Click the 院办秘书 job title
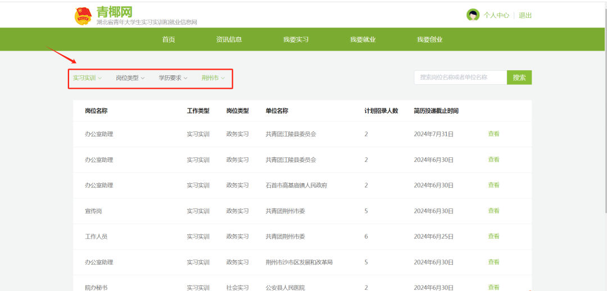 coord(96,288)
